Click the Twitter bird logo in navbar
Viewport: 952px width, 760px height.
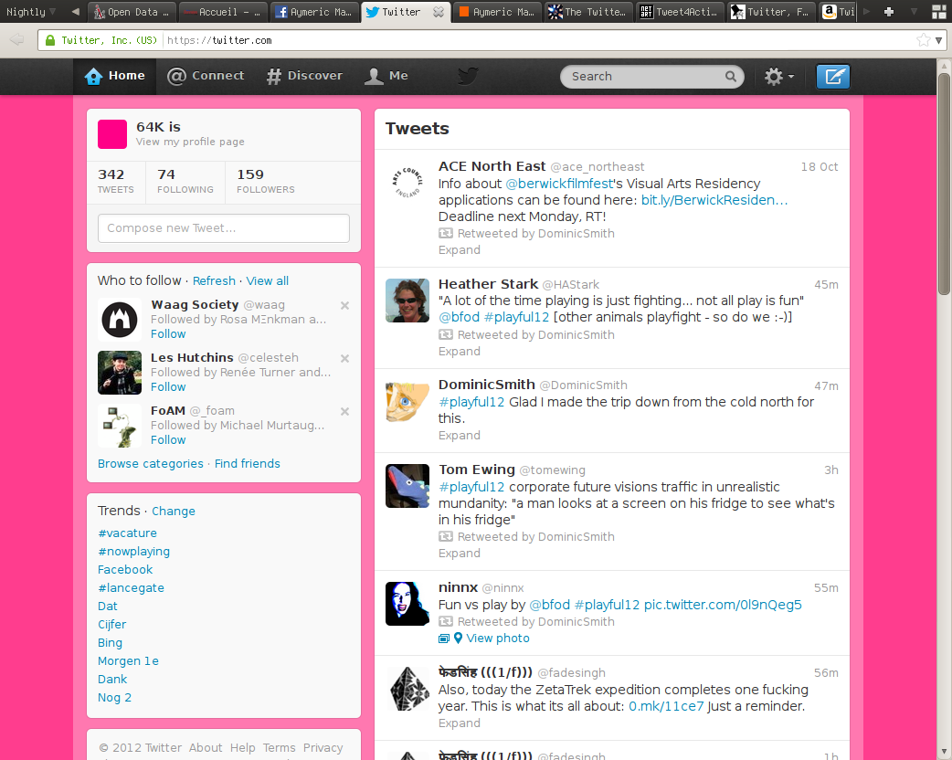coord(468,76)
